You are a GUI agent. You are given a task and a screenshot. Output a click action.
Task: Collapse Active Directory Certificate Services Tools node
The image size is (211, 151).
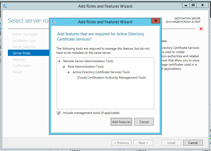pyautogui.click(x=68, y=72)
